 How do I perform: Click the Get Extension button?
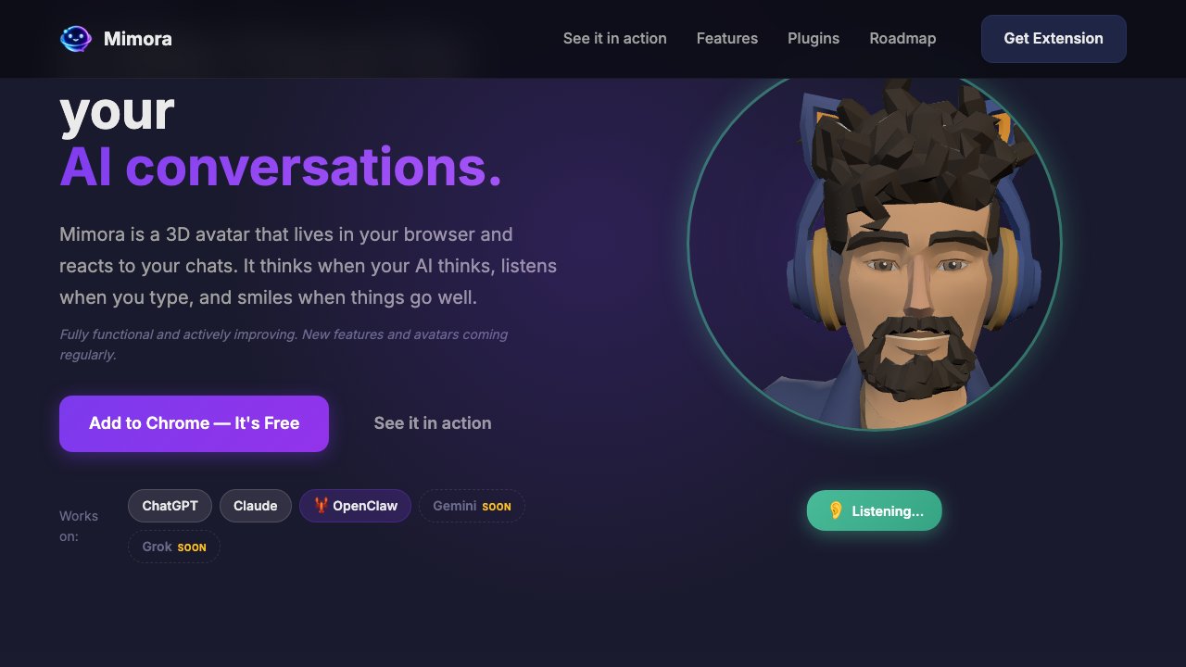click(1054, 39)
